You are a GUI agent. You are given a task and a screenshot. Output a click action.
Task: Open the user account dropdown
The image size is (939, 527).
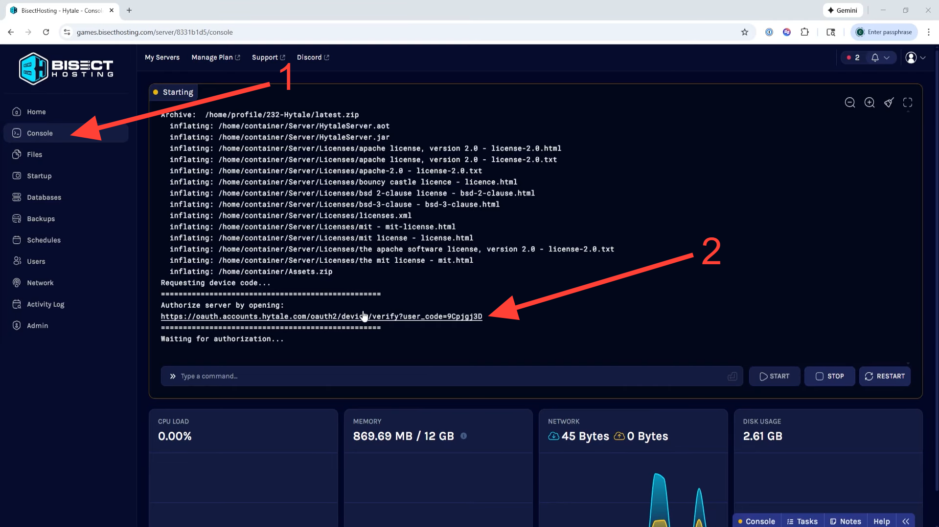pos(916,58)
